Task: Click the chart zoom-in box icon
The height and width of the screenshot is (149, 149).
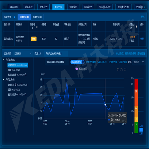Action: [x=118, y=70]
